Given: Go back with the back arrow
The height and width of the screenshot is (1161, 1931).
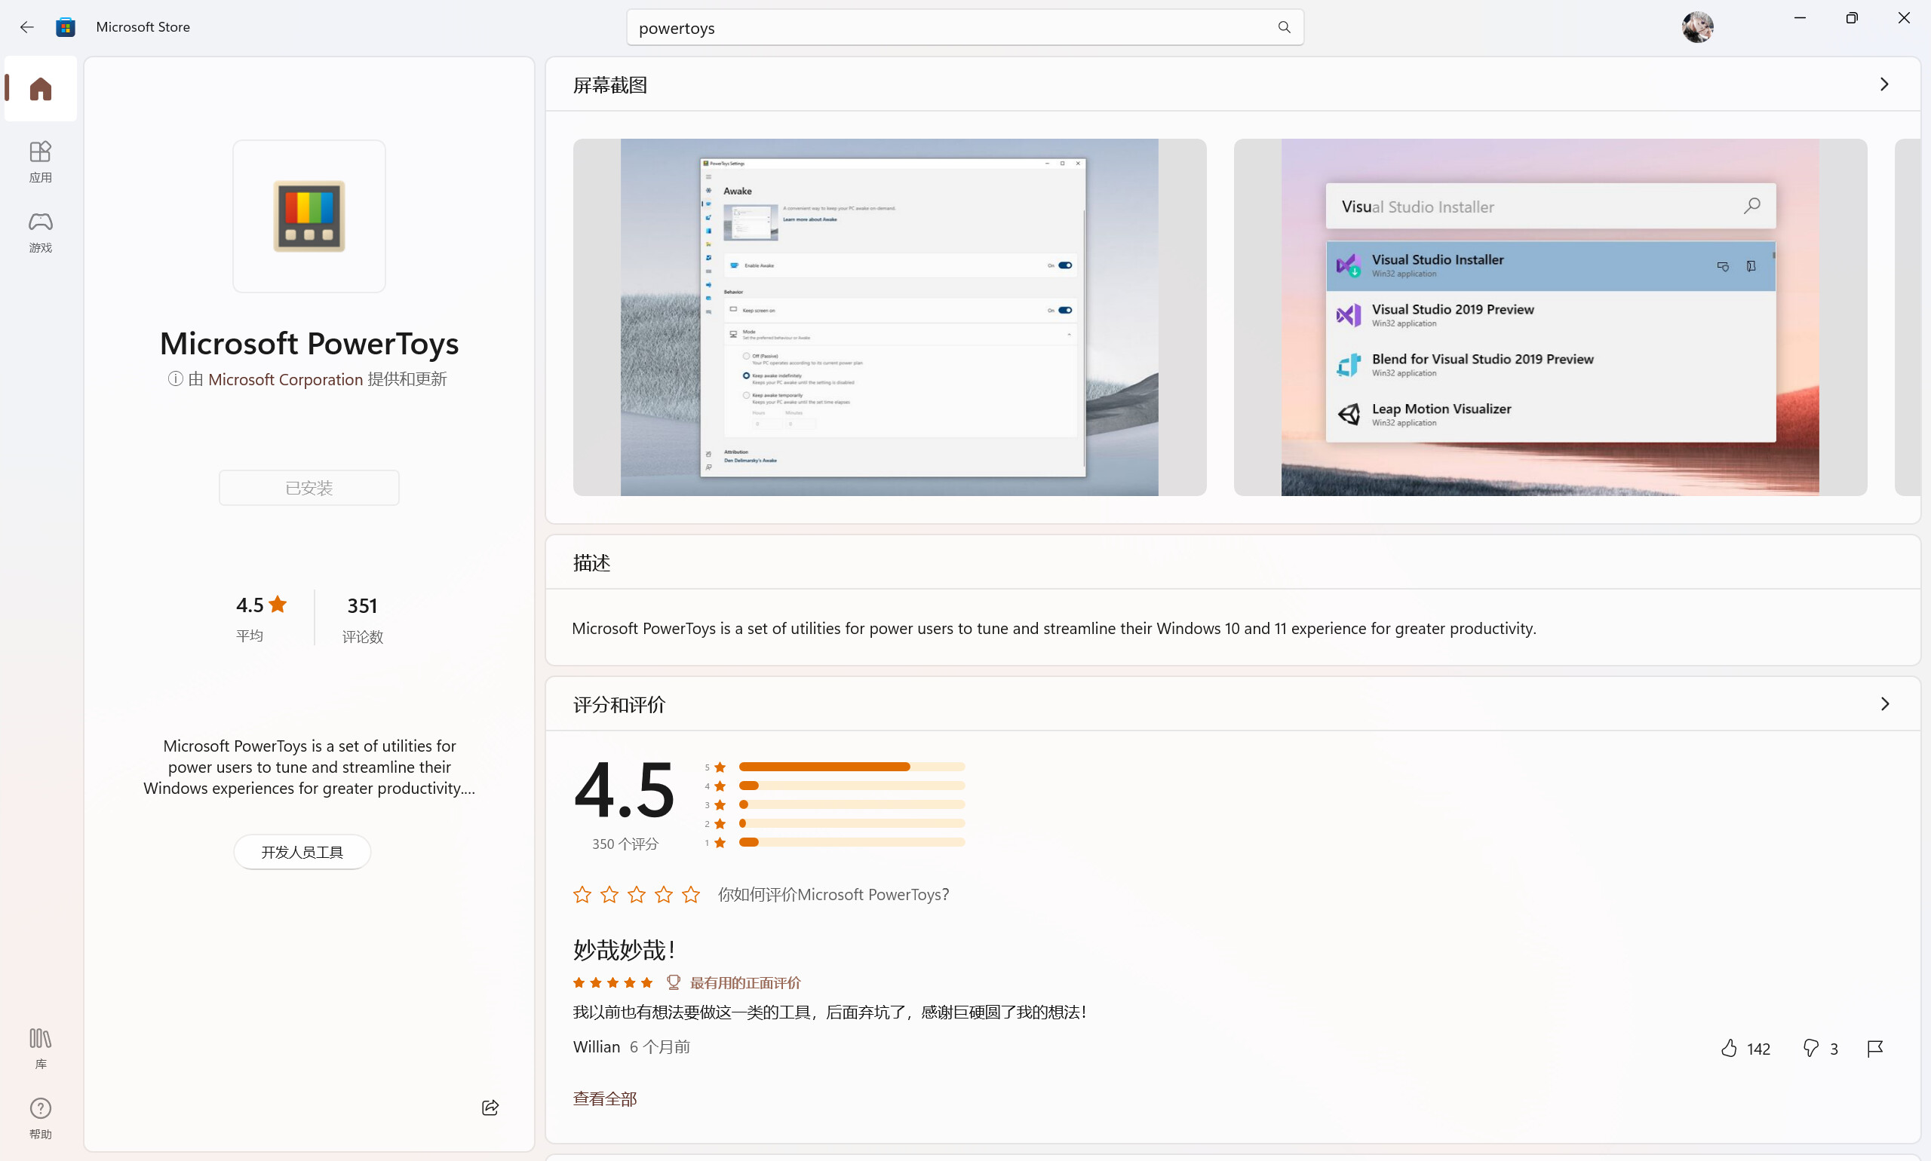Looking at the screenshot, I should click(26, 27).
